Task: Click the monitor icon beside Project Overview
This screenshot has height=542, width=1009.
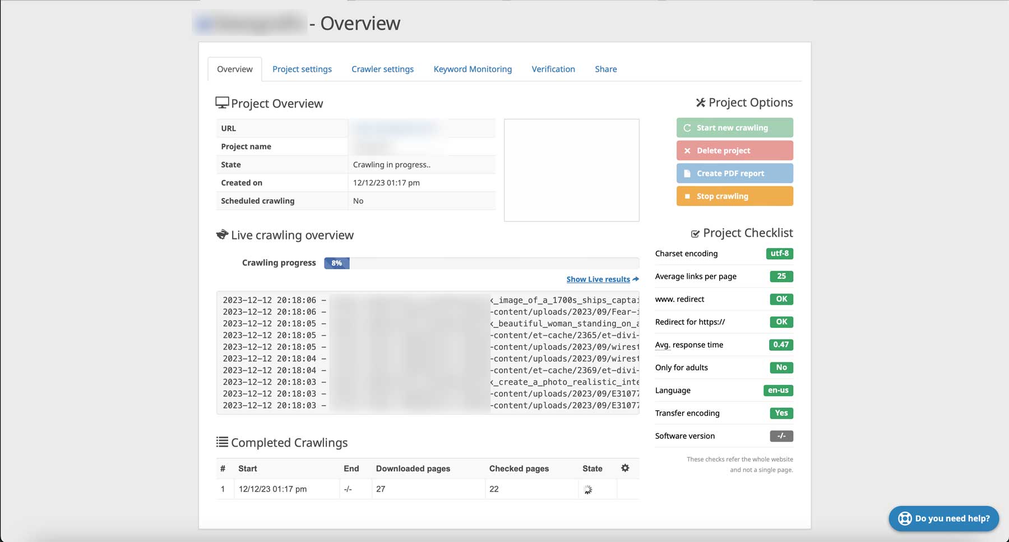Action: [x=222, y=103]
